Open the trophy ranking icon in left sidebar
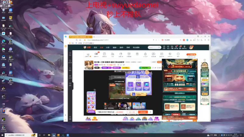 (x=70, y=84)
